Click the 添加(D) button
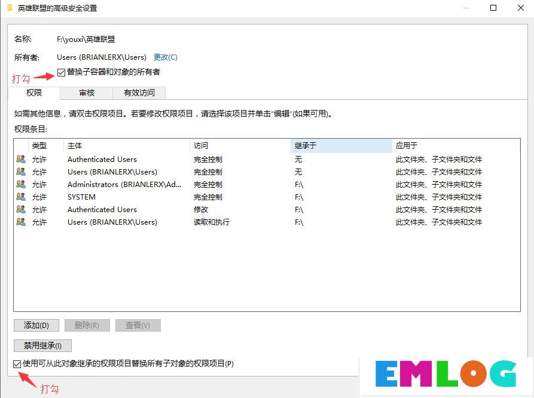The width and height of the screenshot is (534, 398). point(36,326)
